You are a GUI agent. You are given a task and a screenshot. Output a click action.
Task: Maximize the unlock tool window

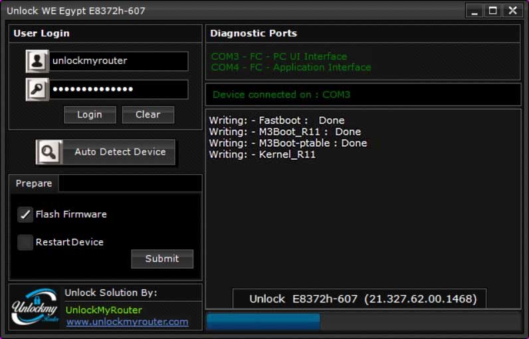click(493, 11)
